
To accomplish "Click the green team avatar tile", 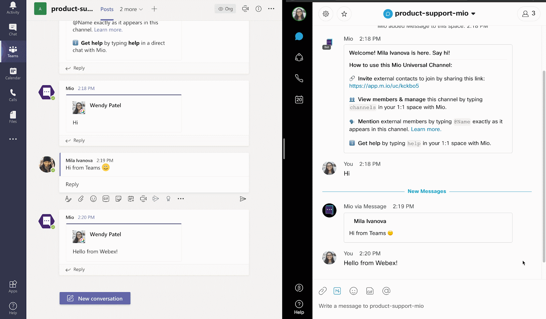I will click(x=40, y=9).
